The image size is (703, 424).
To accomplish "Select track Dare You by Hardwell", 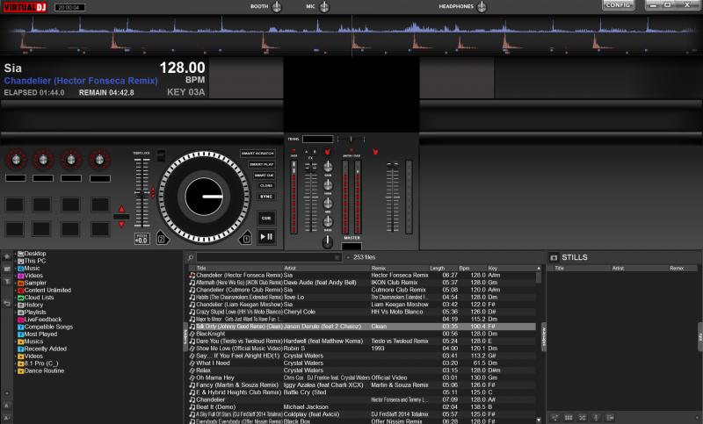I will (361, 341).
